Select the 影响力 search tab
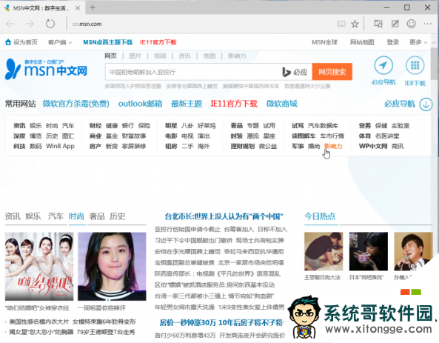This screenshot has width=439, height=343. point(237,56)
